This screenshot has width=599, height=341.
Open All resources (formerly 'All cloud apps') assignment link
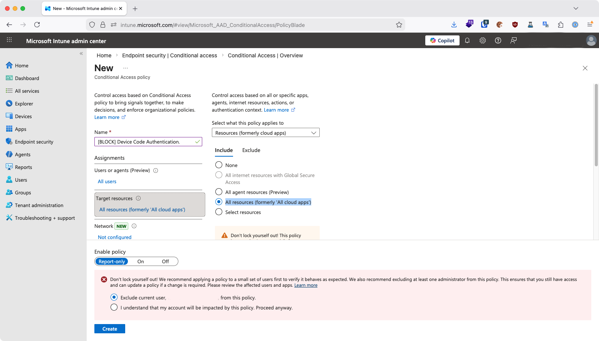142,210
